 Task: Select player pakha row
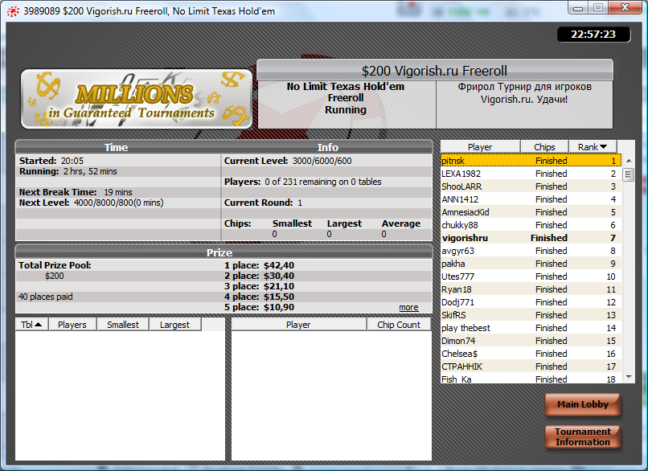[531, 264]
